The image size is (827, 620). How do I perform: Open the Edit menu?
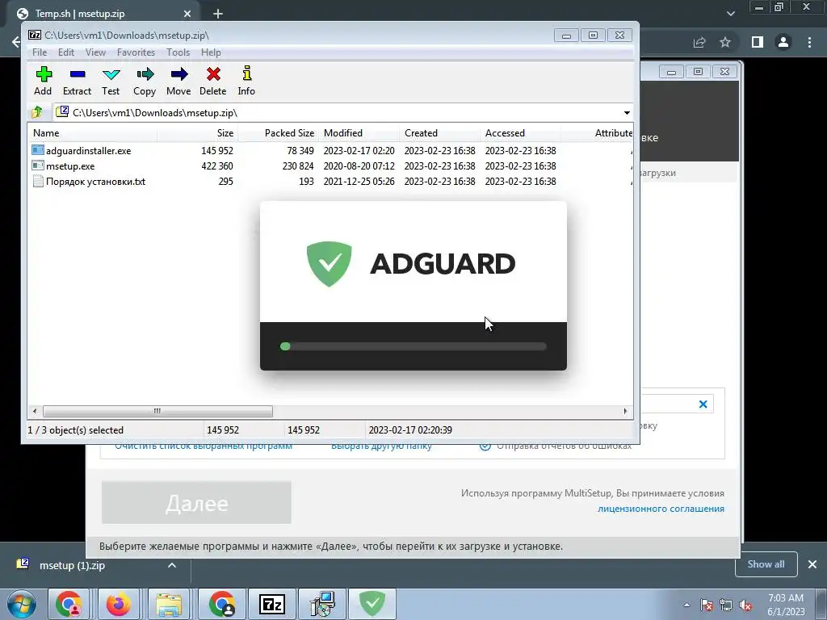point(66,52)
